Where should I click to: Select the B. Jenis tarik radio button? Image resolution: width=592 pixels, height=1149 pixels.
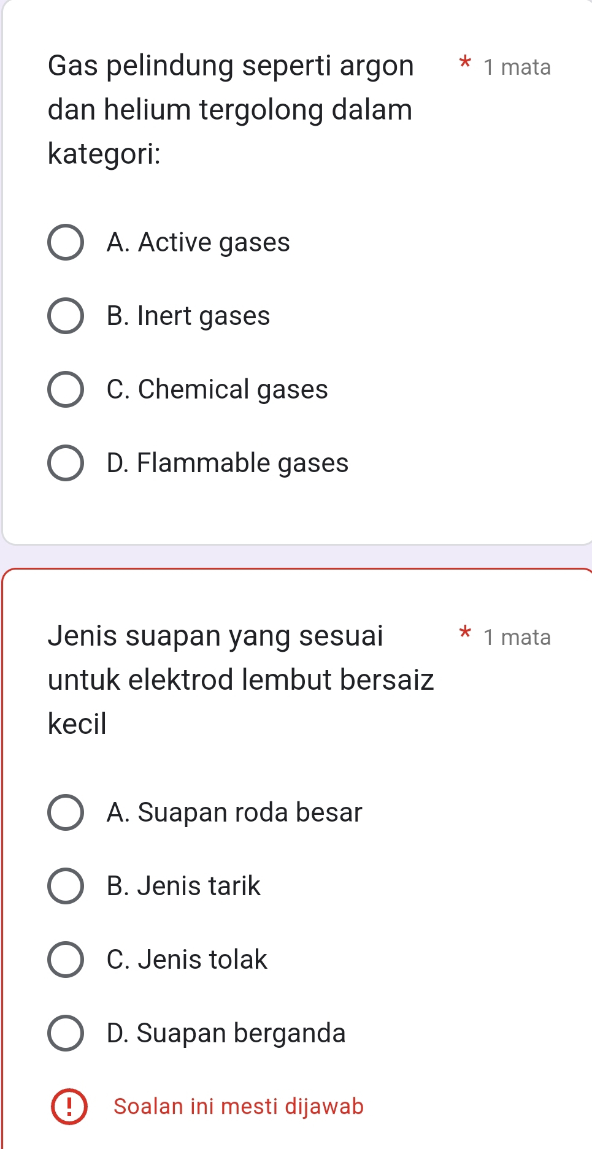click(66, 886)
